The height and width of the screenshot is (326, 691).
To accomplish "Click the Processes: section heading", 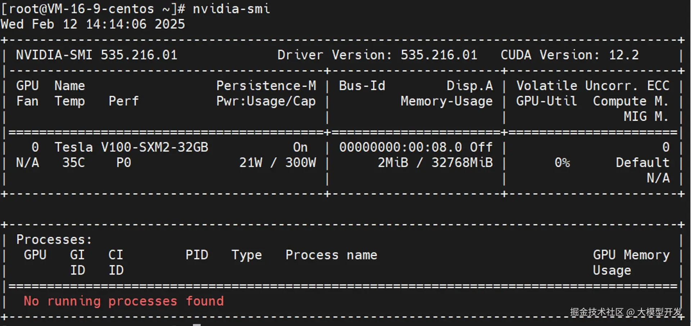I will (x=54, y=239).
